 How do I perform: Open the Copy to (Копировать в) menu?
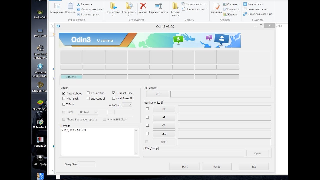[129, 10]
